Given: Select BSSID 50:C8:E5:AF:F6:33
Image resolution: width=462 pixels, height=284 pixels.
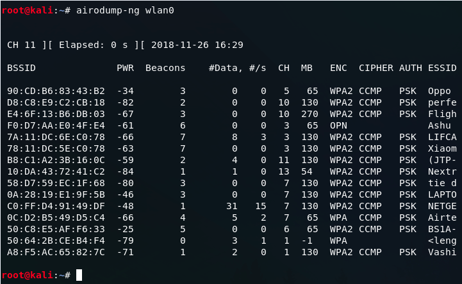Looking at the screenshot, I should 56,230.
